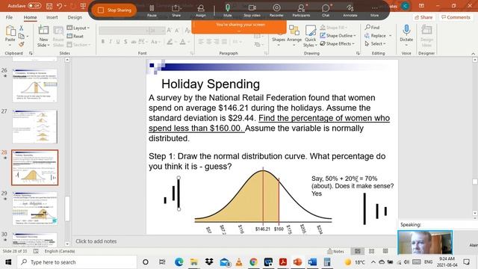The height and width of the screenshot is (269, 478).
Task: Open the Layout dropdown
Action: click(x=78, y=28)
